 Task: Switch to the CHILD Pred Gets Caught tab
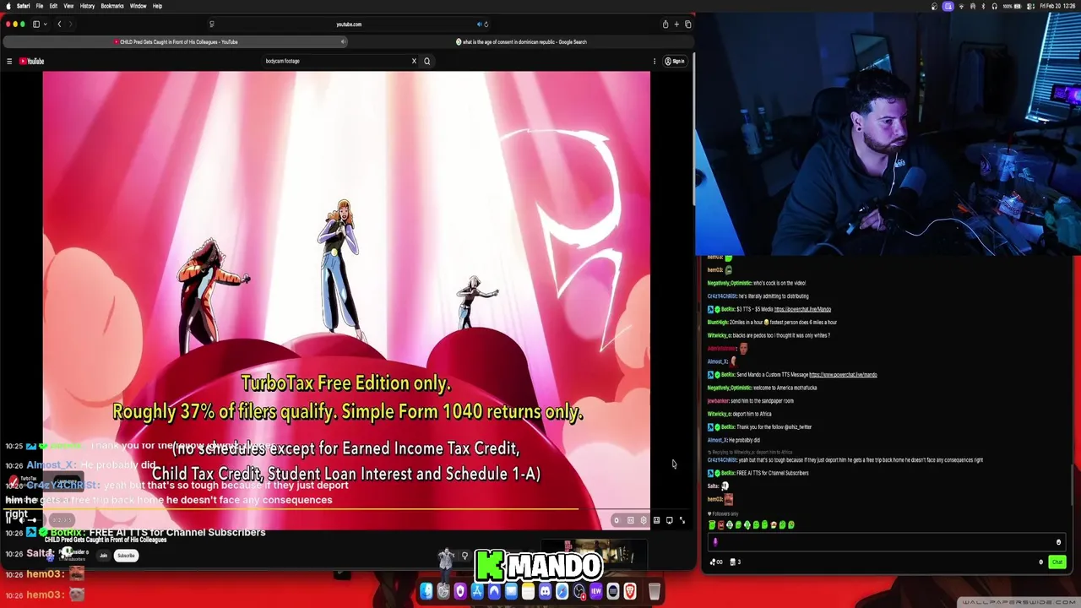(x=177, y=41)
